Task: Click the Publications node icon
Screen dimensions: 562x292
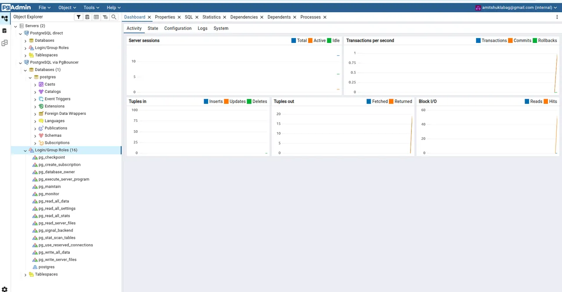Action: (x=41, y=128)
